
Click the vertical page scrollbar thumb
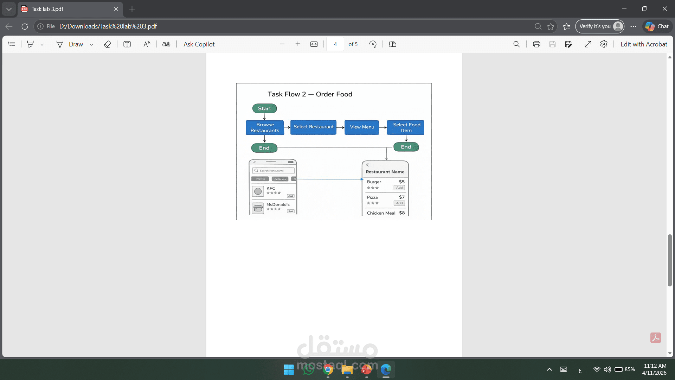click(x=670, y=260)
